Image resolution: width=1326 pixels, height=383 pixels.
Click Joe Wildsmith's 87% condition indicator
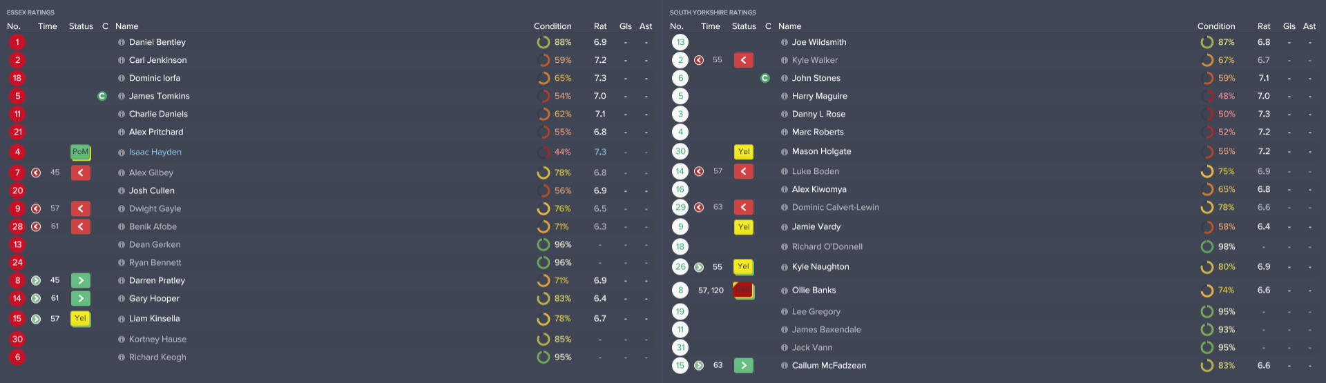(x=1207, y=42)
